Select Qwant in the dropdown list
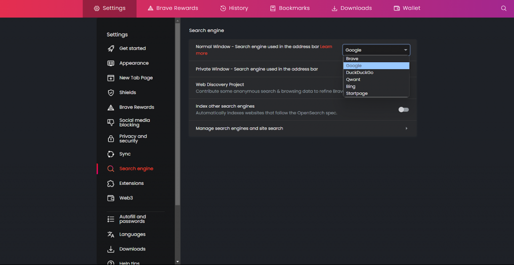Image resolution: width=514 pixels, height=265 pixels. click(376, 80)
